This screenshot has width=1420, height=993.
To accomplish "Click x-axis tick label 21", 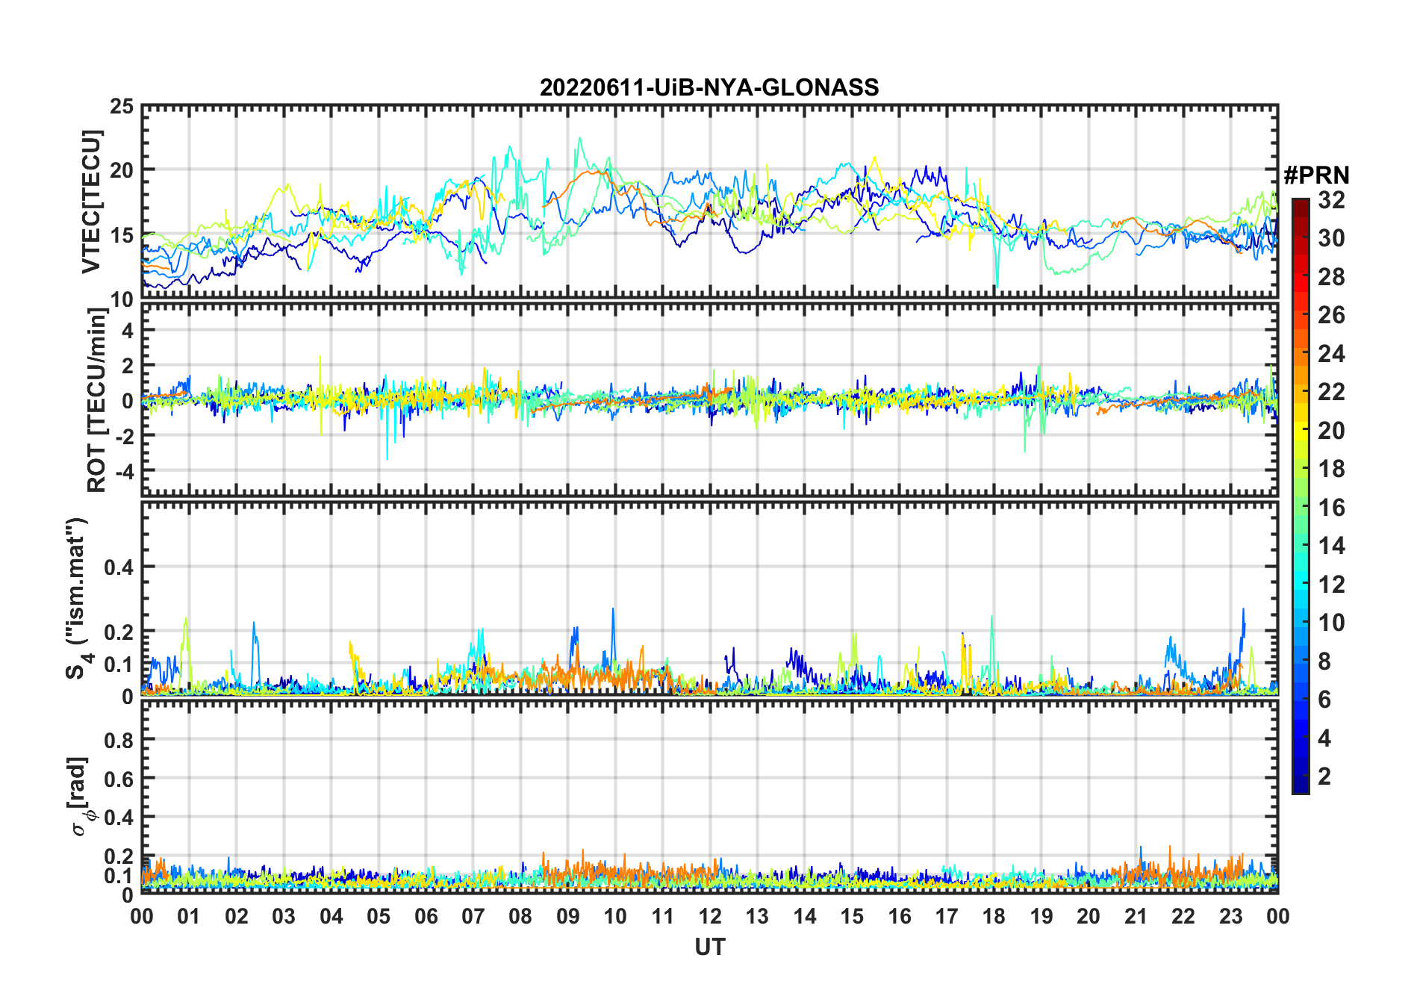I will click(1136, 916).
